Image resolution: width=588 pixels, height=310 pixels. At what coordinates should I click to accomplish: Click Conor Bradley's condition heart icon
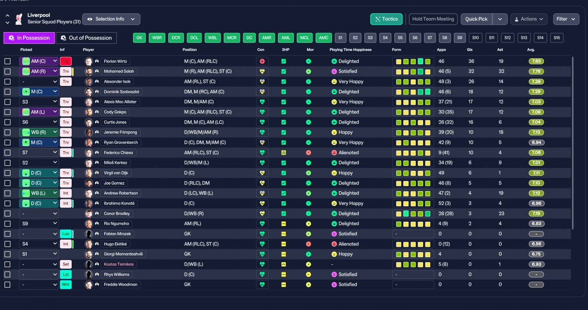click(262, 214)
